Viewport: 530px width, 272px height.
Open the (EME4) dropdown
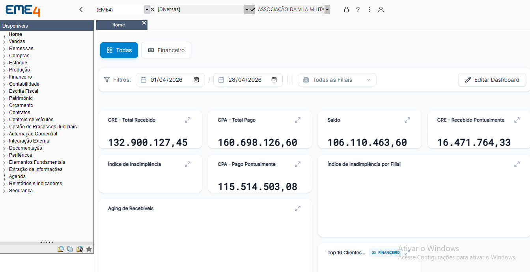[147, 9]
